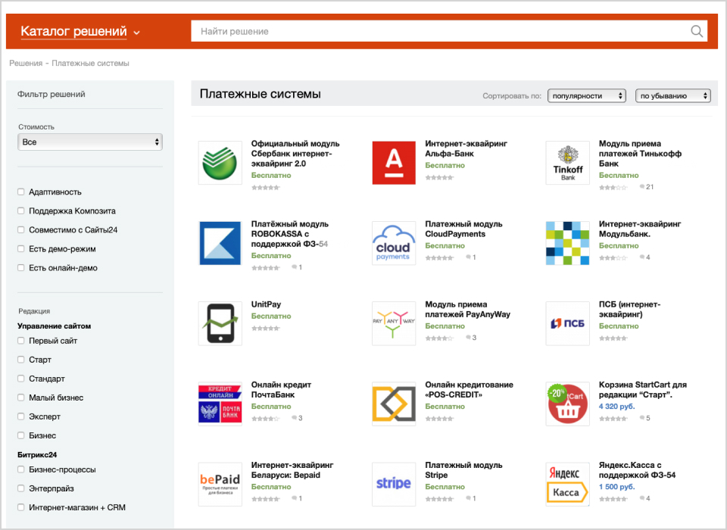Click the search magnifier icon
727x530 pixels.
pyautogui.click(x=697, y=31)
